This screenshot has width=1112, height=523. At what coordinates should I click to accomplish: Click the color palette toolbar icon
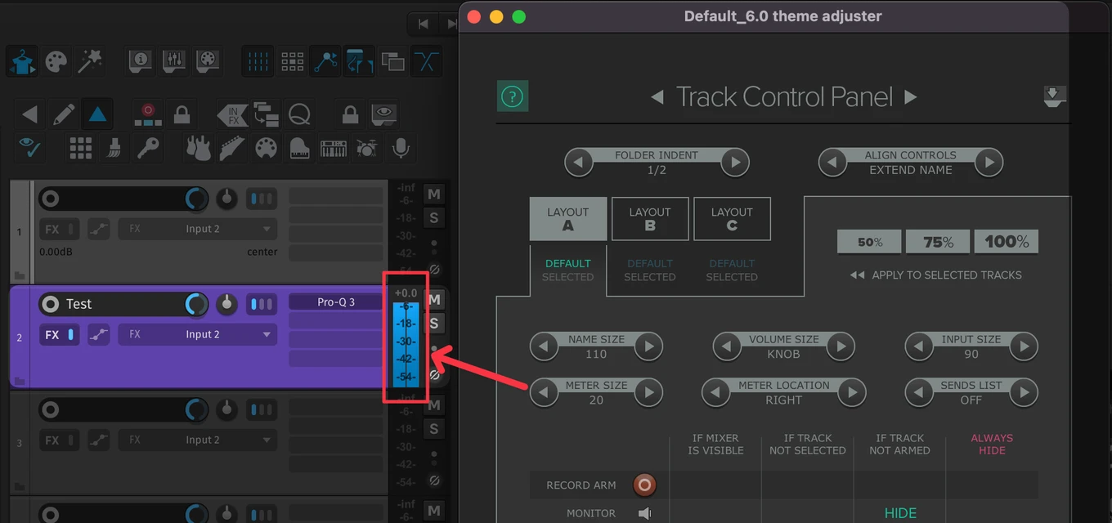pyautogui.click(x=56, y=62)
